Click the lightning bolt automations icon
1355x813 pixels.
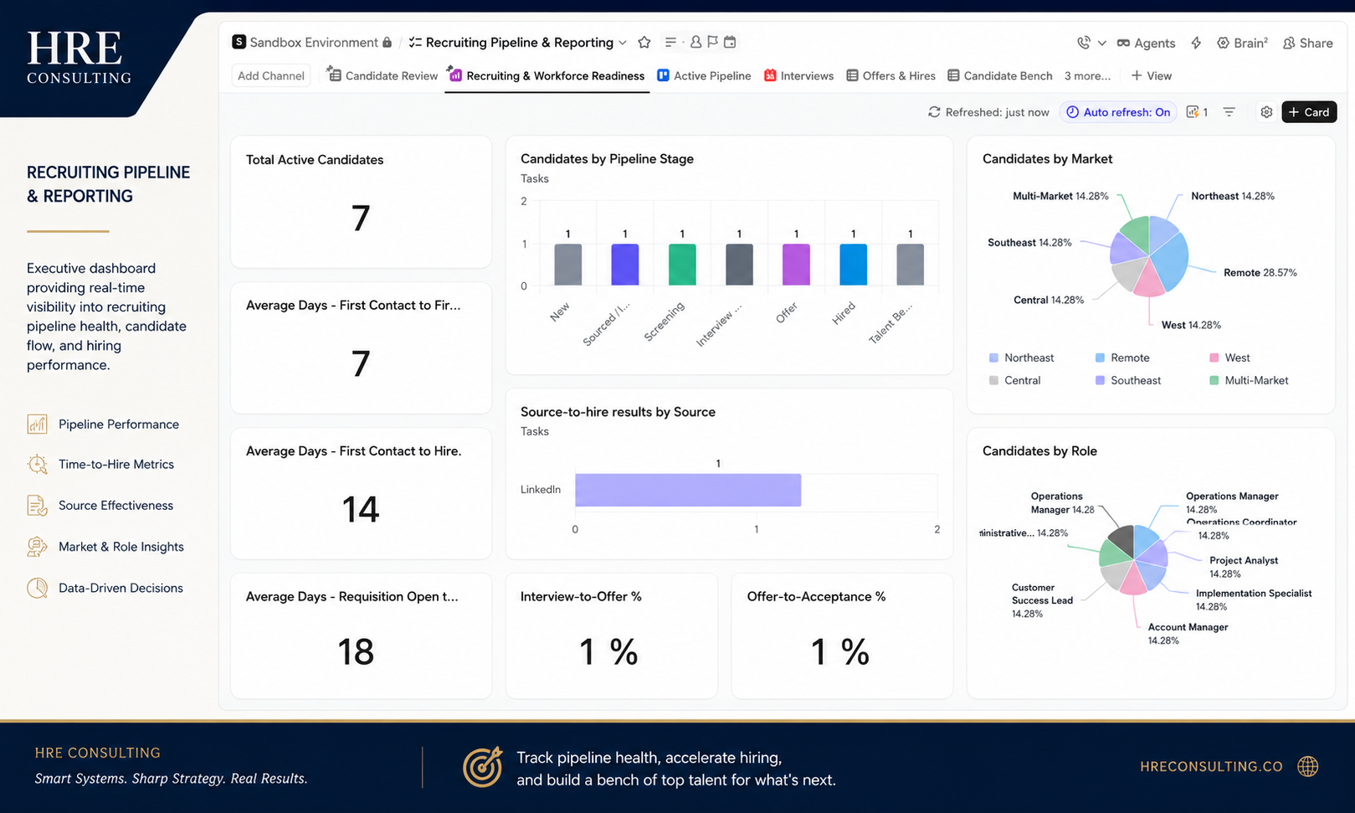point(1196,43)
